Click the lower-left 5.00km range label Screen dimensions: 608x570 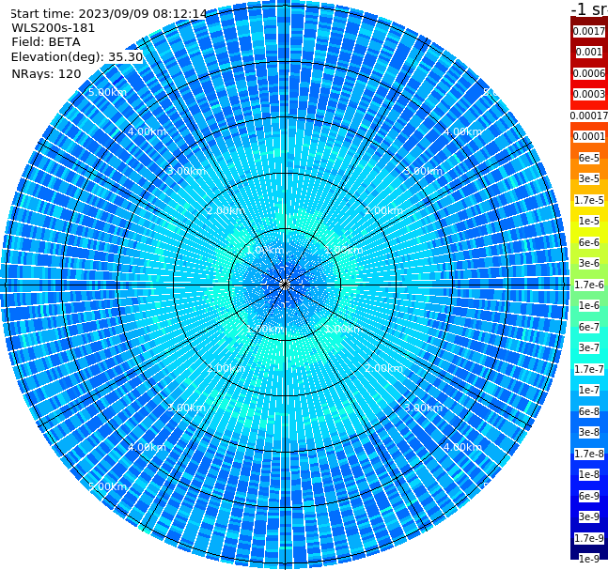click(x=107, y=486)
